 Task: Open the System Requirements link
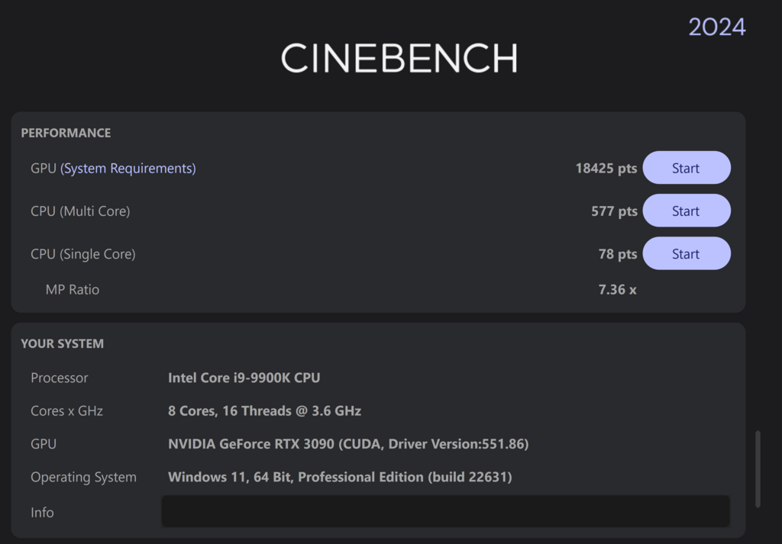(128, 169)
